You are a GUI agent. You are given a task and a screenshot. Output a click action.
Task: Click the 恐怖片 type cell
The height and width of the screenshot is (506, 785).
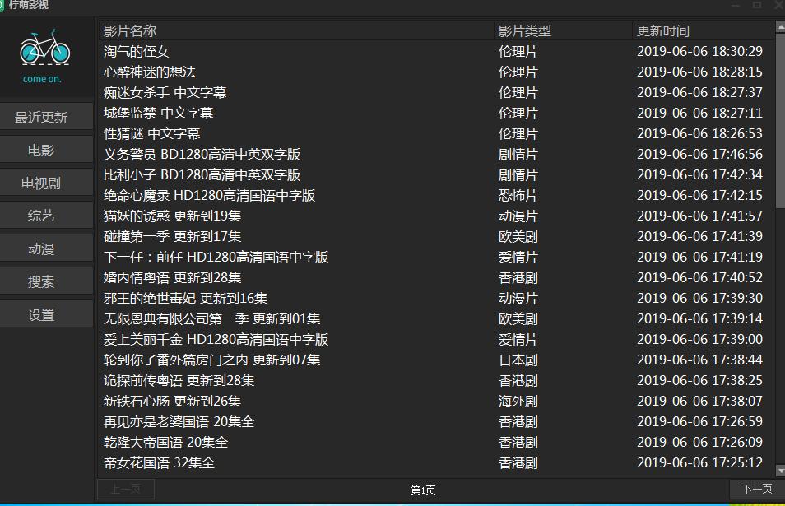coord(518,195)
